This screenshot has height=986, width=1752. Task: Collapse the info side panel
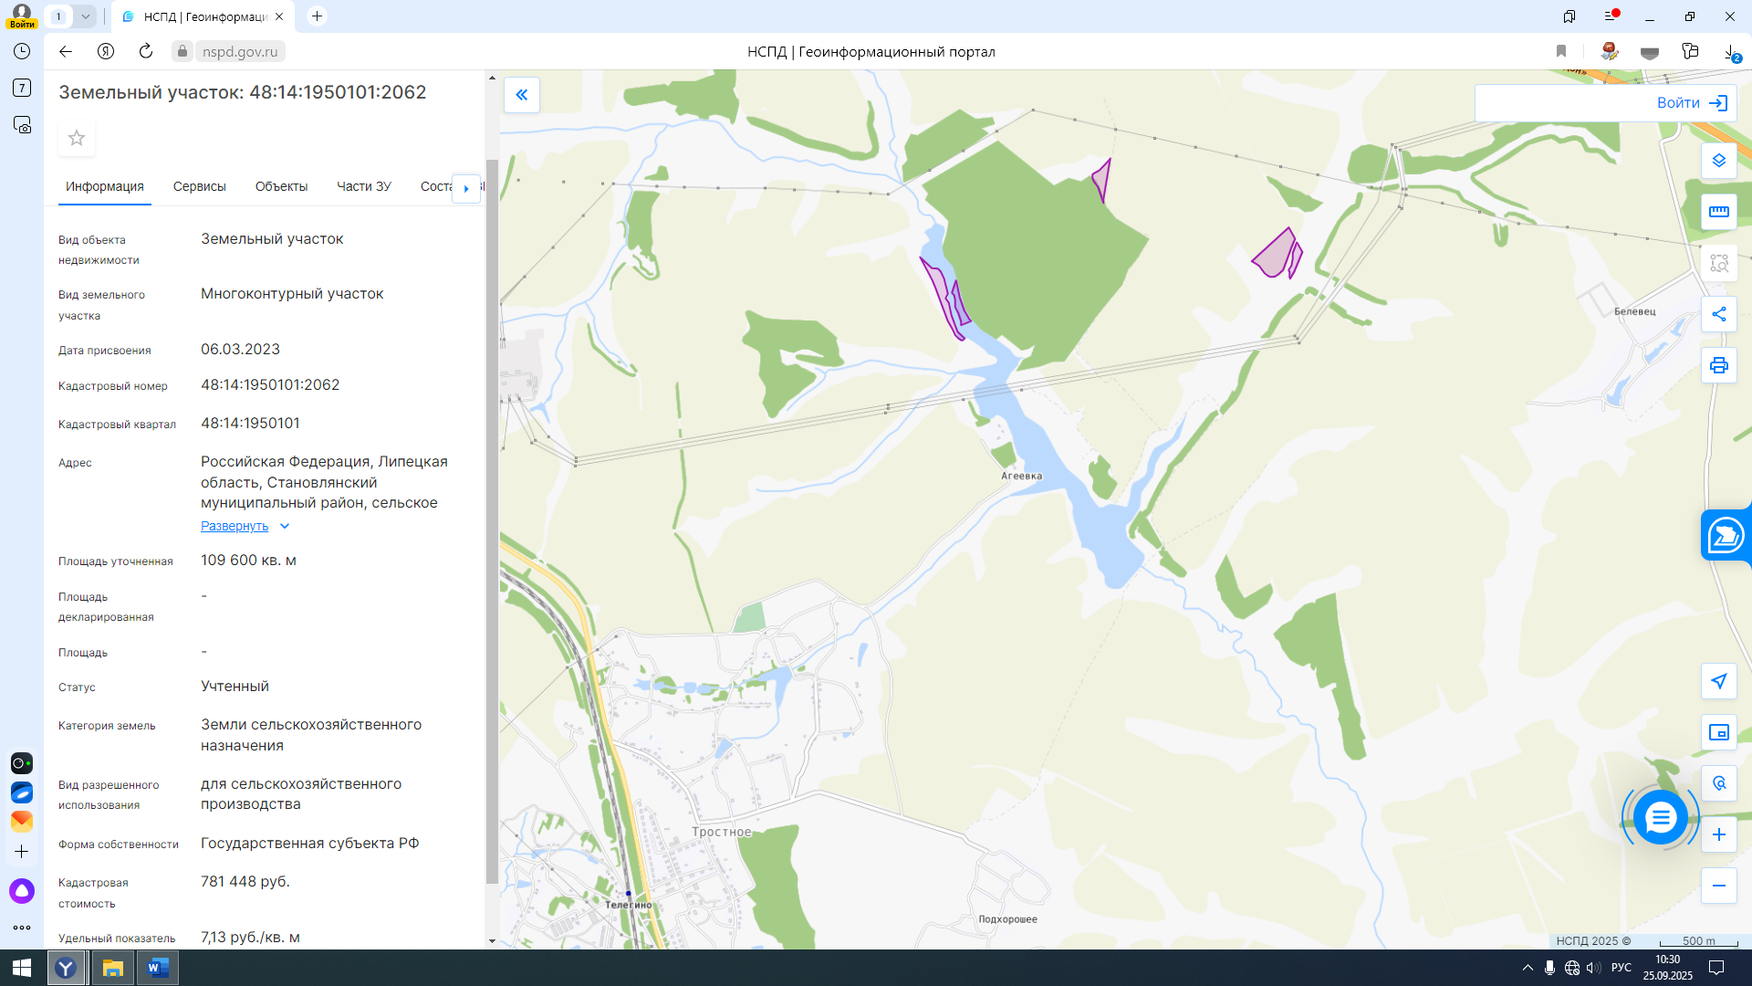tap(522, 95)
